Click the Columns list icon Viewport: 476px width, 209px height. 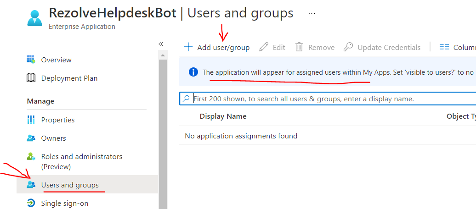pos(444,47)
